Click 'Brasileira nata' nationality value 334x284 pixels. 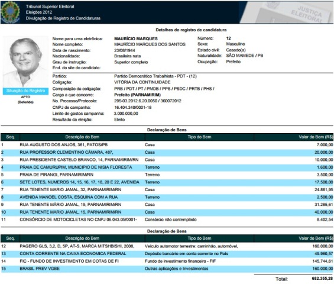[127, 56]
